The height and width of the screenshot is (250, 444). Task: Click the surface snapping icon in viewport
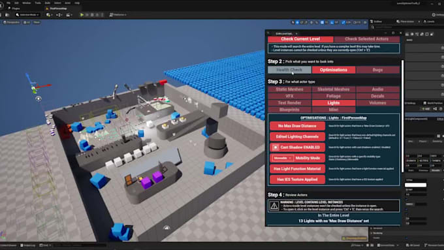tap(317, 22)
